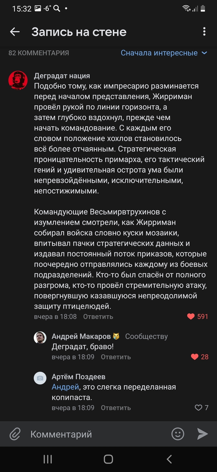Like Артём Поздеев's comment (7)

(x=198, y=408)
